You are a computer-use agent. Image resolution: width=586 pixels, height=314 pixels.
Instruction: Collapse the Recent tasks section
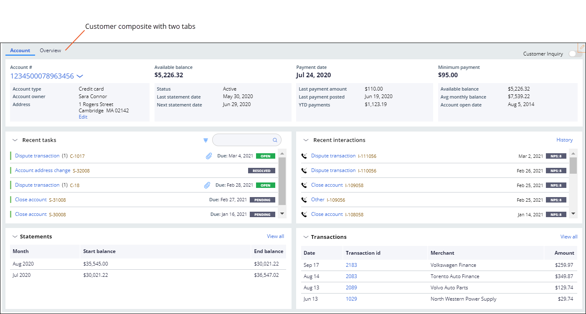pos(15,140)
